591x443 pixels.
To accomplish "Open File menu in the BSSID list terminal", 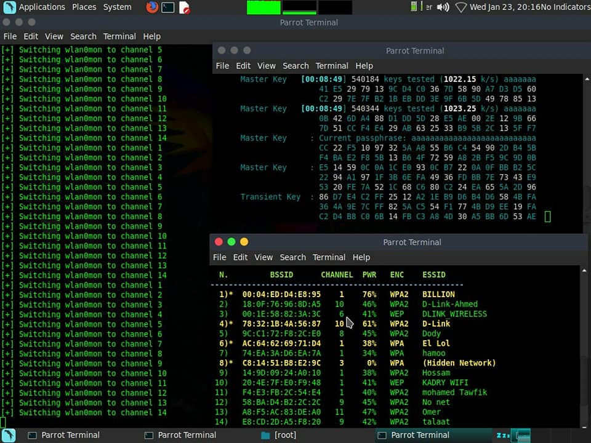I will point(219,257).
